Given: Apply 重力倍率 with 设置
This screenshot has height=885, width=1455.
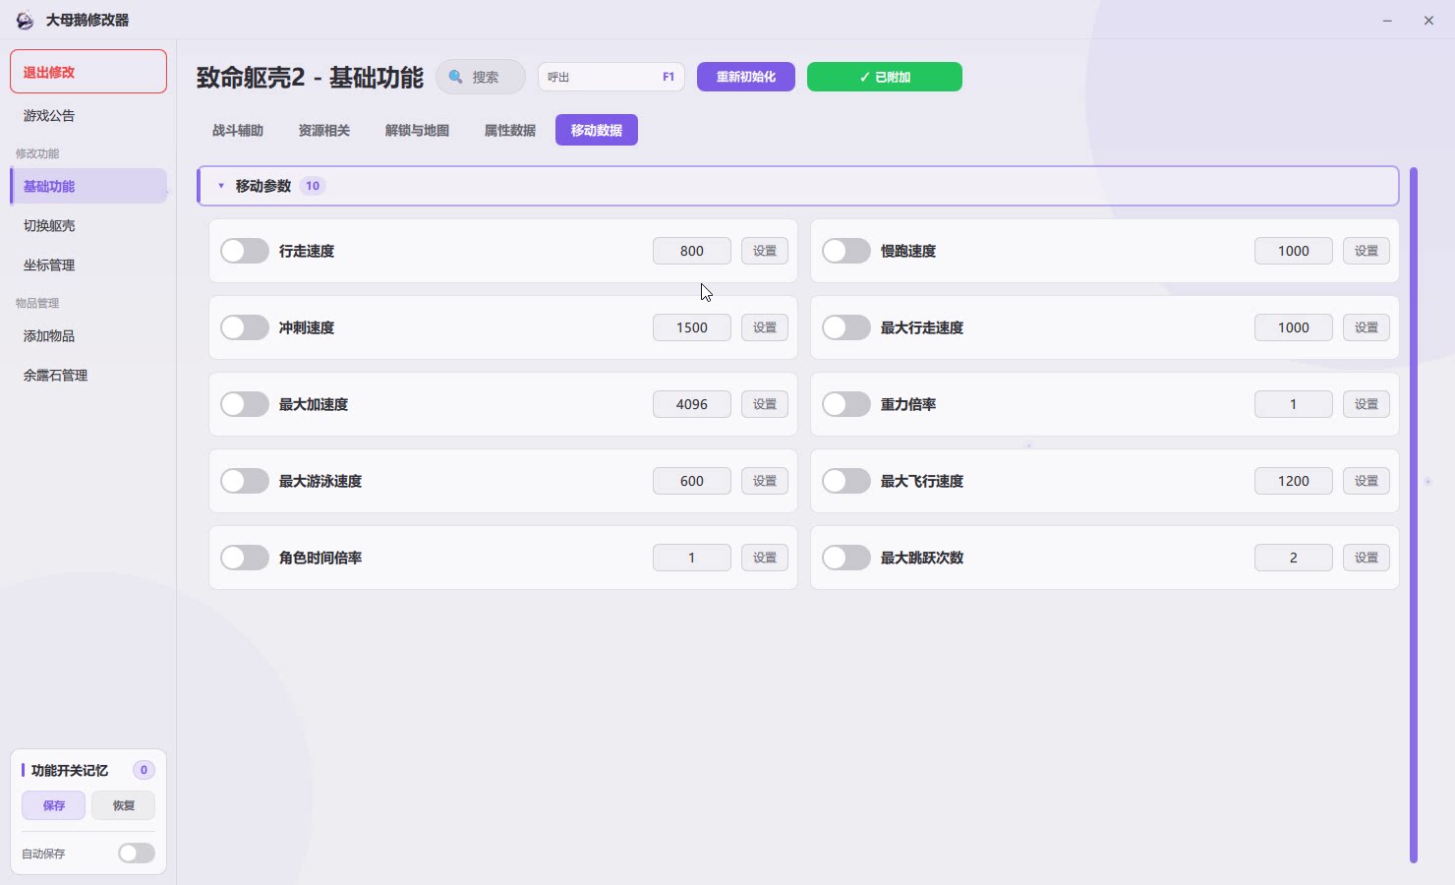Looking at the screenshot, I should pos(1367,404).
